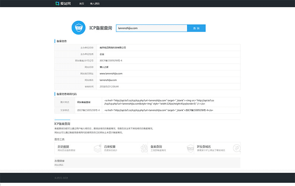295x186 pixels.
Task: Click the 苏ICP备15009298号-4 text style preview
Action: coord(88,110)
